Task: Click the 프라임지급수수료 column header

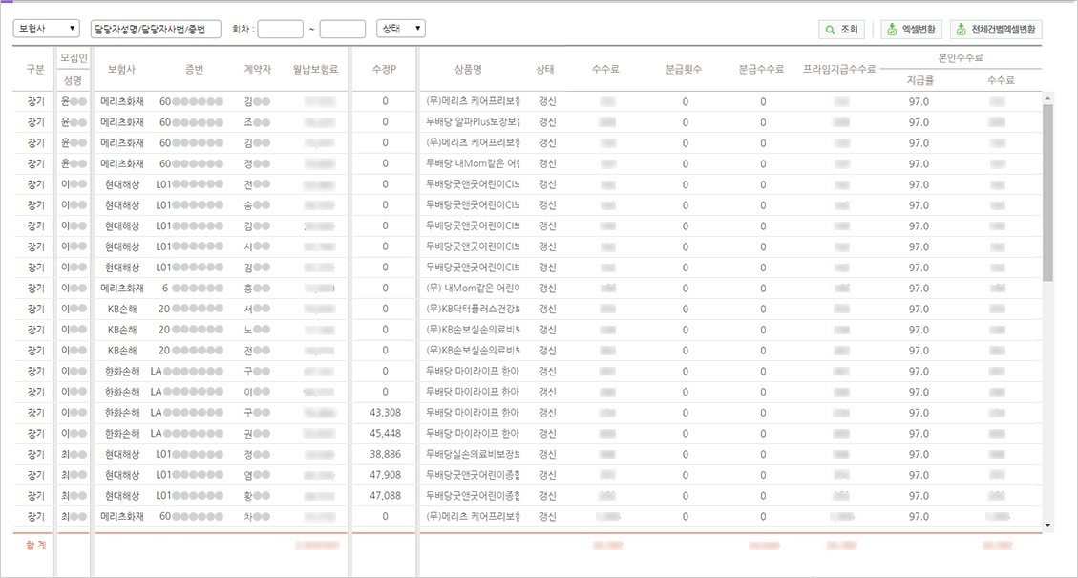Action: (838, 69)
